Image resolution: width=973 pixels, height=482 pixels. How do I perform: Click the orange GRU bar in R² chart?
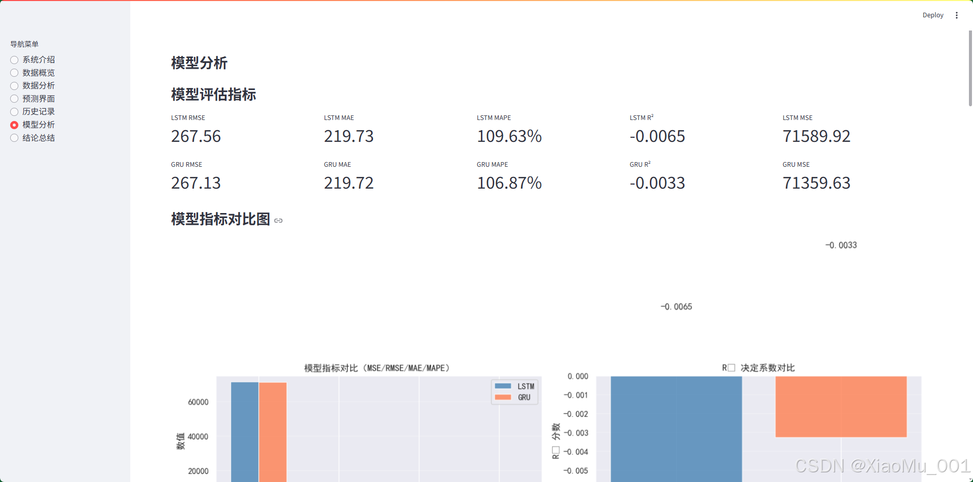[841, 407]
